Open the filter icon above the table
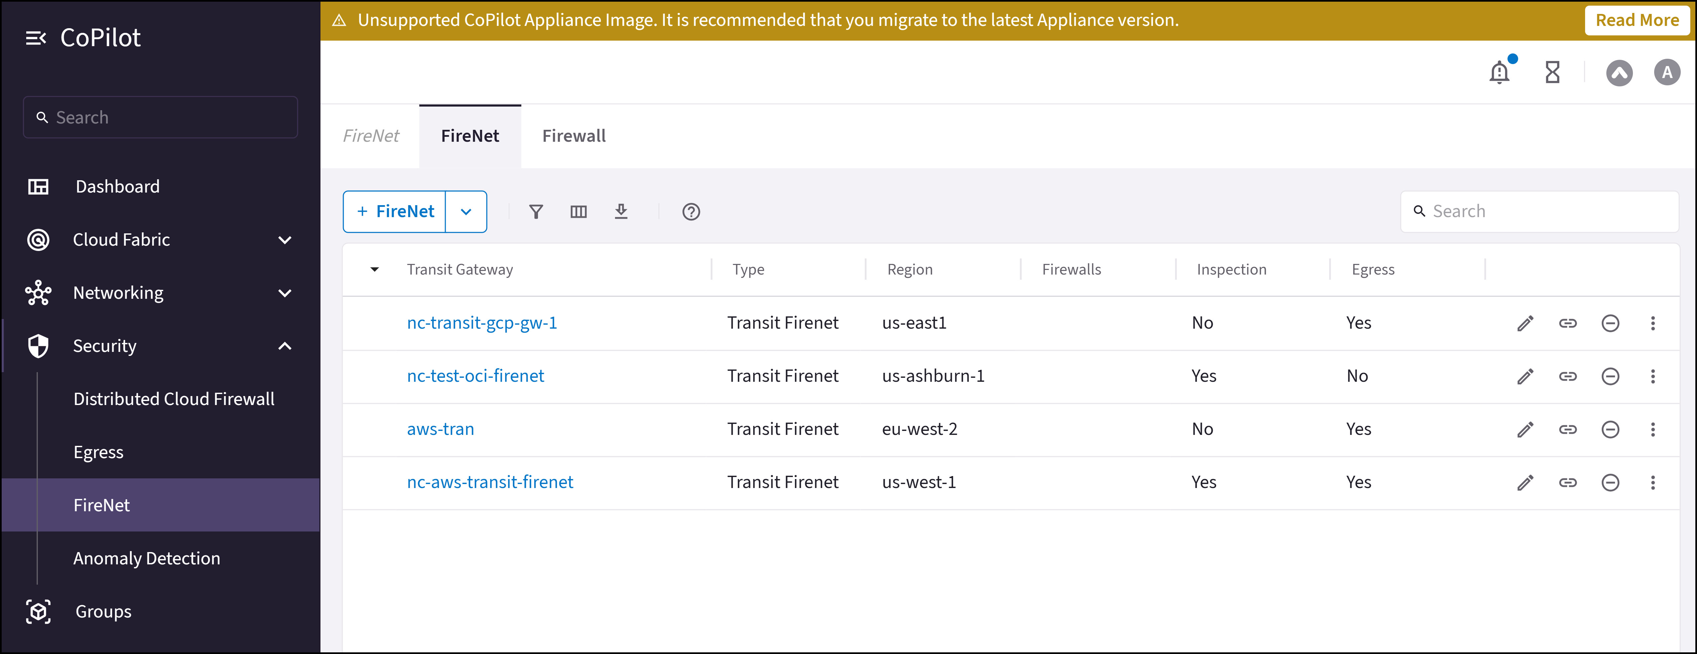Viewport: 1697px width, 654px height. tap(536, 211)
